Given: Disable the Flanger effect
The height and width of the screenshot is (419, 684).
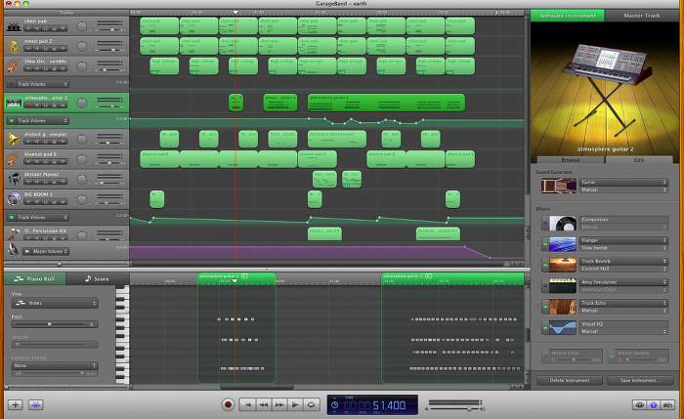Looking at the screenshot, I should 545,244.
